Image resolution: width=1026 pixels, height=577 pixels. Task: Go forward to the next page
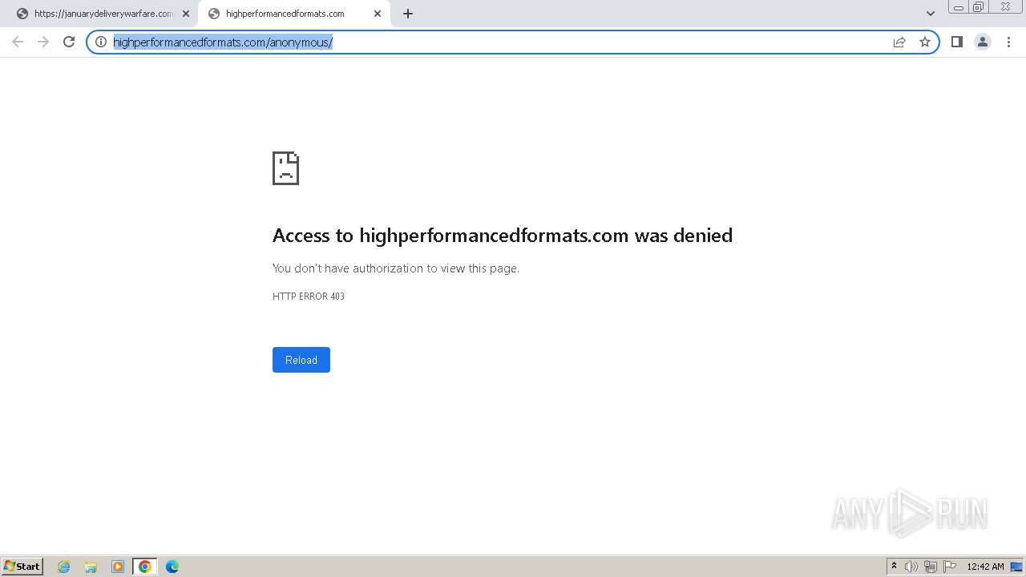click(43, 42)
